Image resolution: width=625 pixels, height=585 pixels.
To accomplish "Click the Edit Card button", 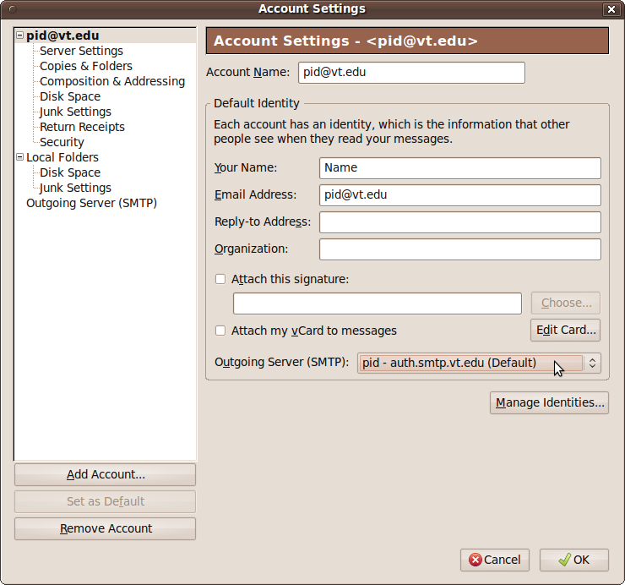I will pyautogui.click(x=565, y=330).
